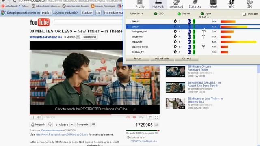260x146 pixels.
Task: Open the WPS tab
Action: pos(231,4)
